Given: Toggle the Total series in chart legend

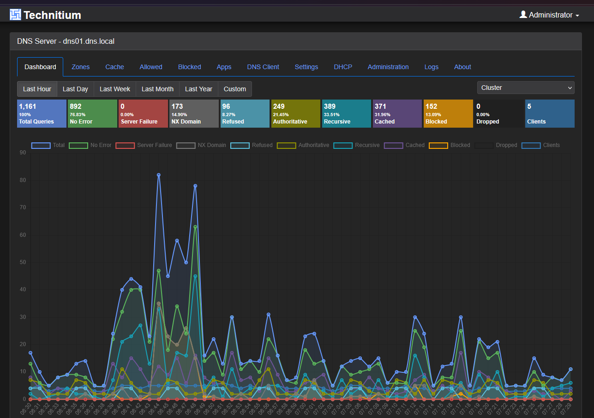Looking at the screenshot, I should [x=48, y=145].
